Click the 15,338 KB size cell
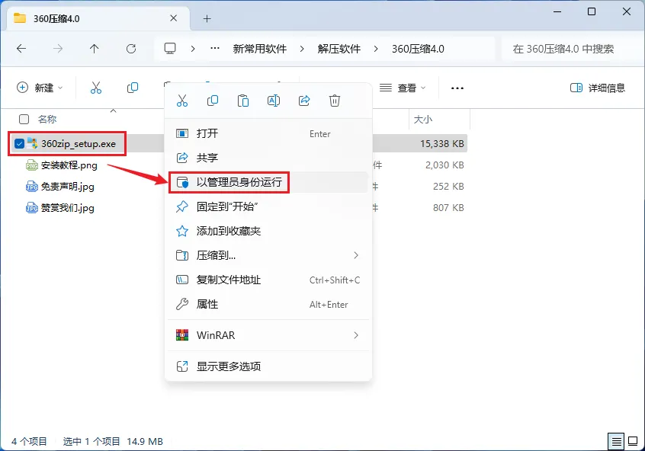645x451 pixels. [441, 143]
